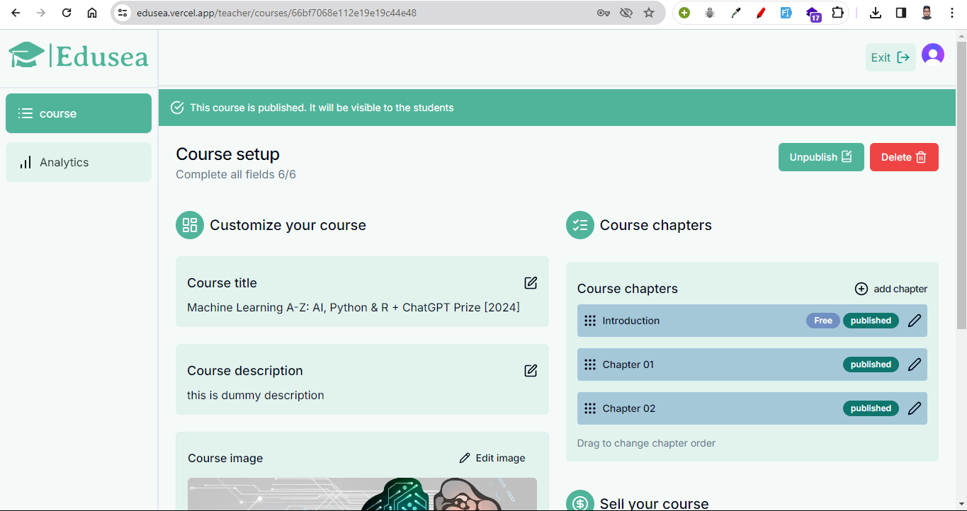
Task: Open the browser home page
Action: [x=92, y=13]
